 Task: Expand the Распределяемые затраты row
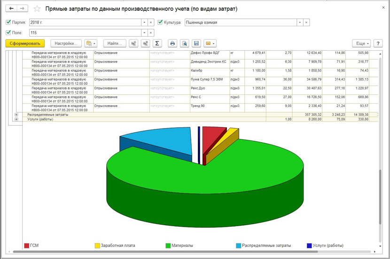coord(16,114)
